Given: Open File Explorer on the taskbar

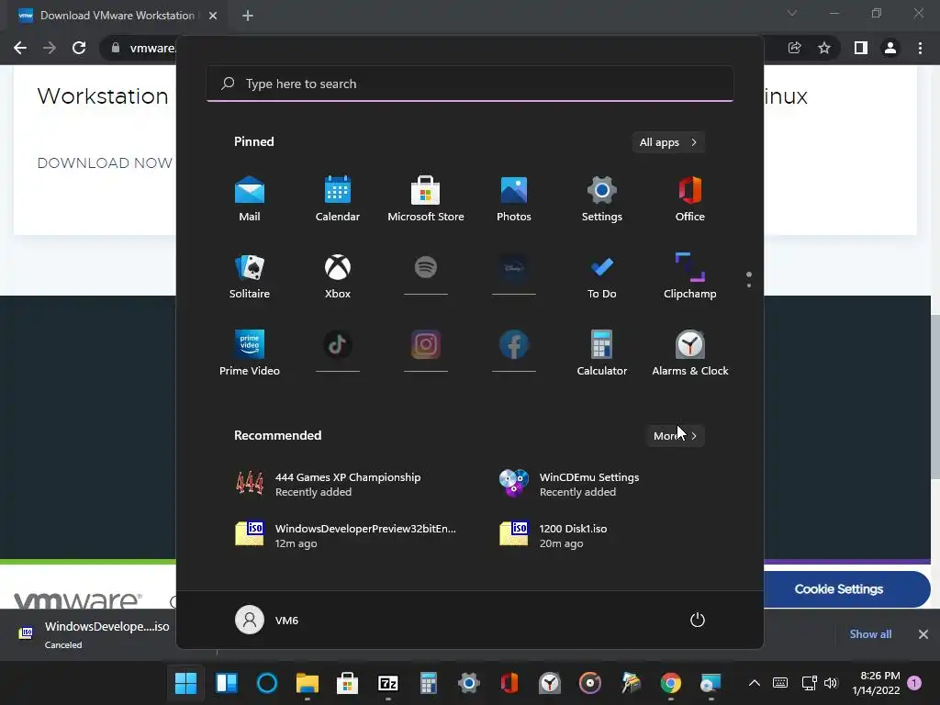Looking at the screenshot, I should click(307, 683).
